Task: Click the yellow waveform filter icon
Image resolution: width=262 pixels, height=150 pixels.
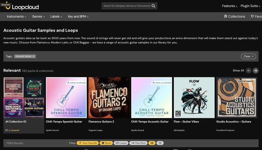Action: point(152,143)
